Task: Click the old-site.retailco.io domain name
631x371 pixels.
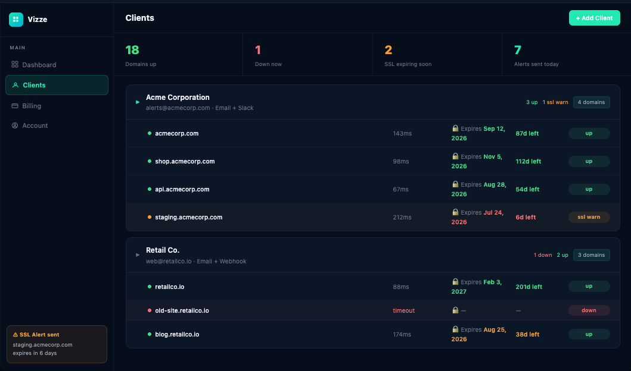Action: (x=182, y=310)
